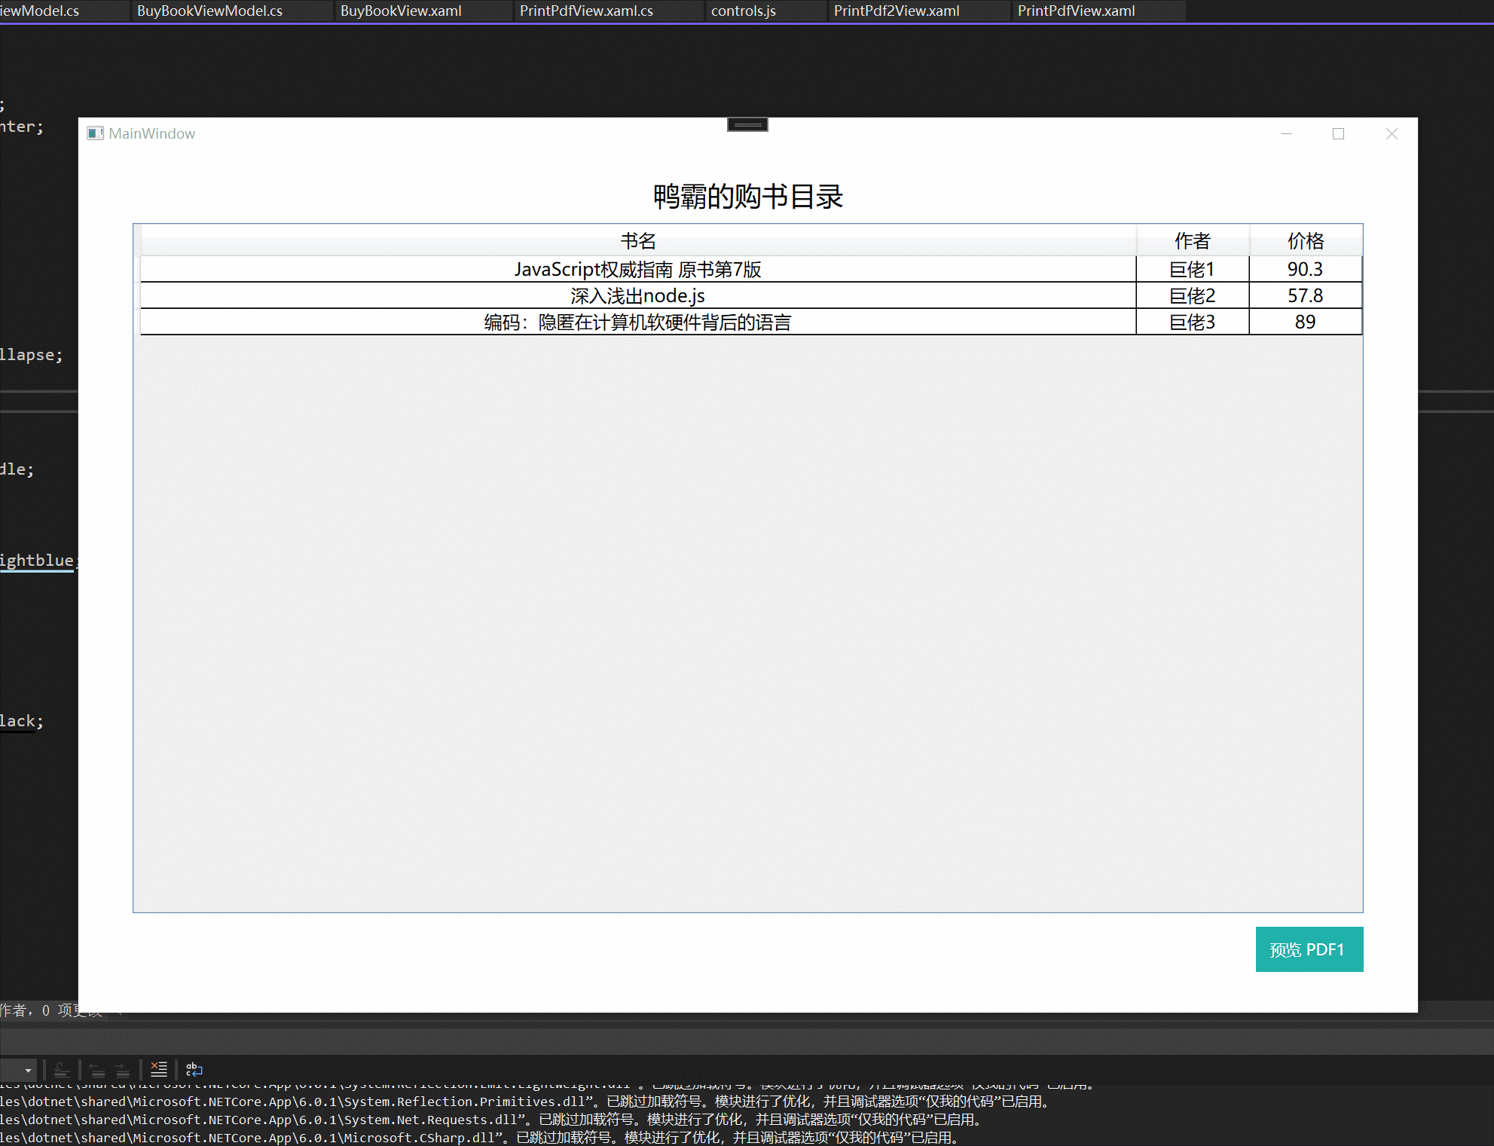Close the MainWindow window
This screenshot has height=1146, width=1494.
[1392, 133]
